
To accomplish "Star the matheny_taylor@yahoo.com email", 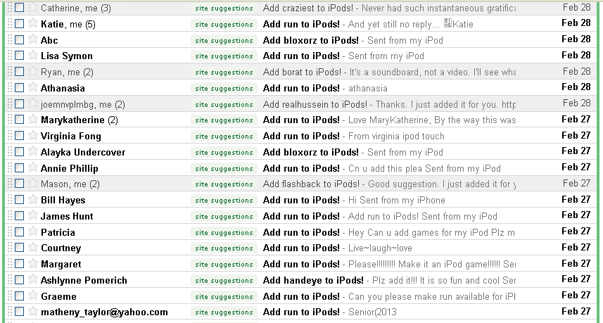I will click(x=33, y=312).
